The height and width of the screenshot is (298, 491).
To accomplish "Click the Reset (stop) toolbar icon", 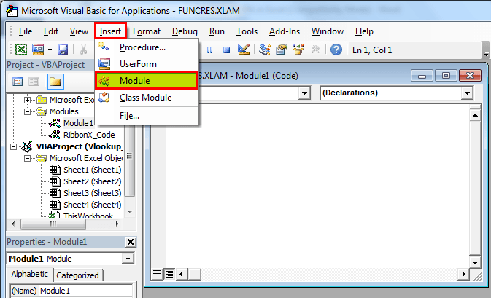I will [x=226, y=50].
